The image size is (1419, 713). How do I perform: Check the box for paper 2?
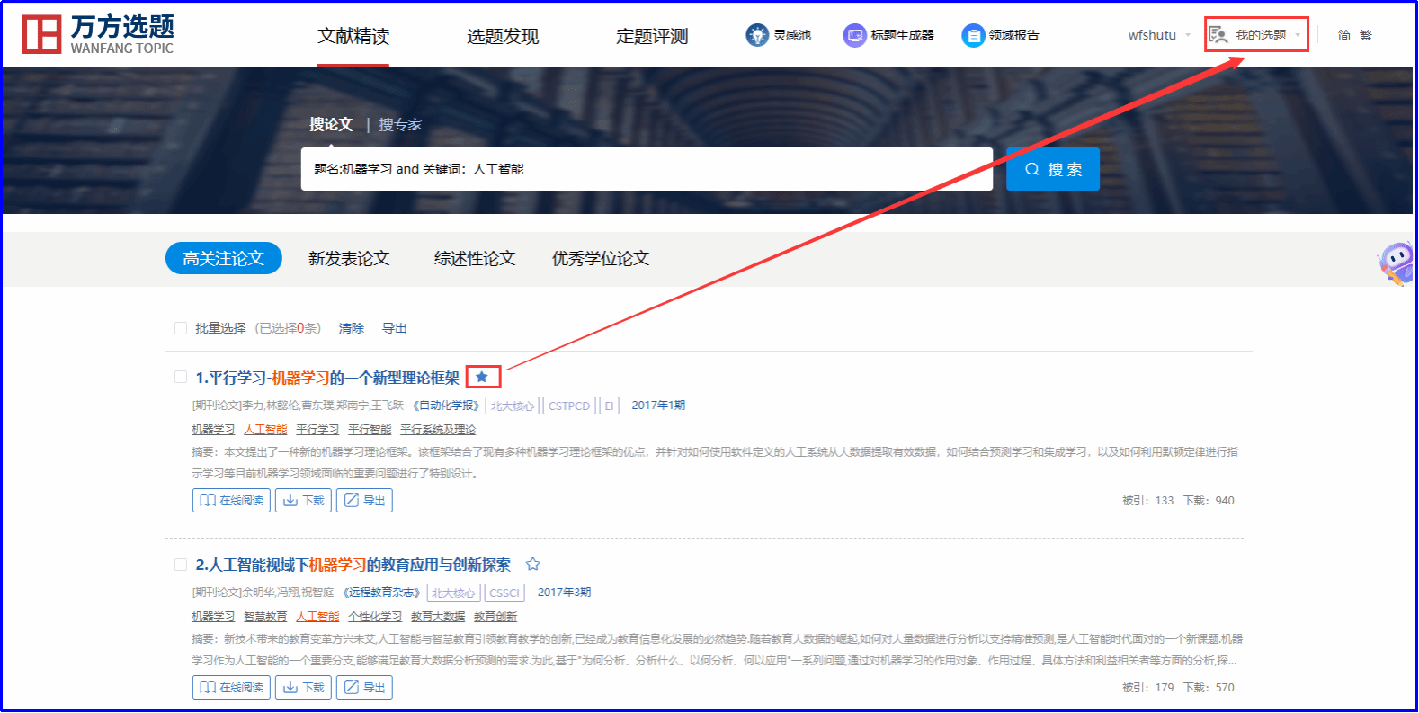181,565
